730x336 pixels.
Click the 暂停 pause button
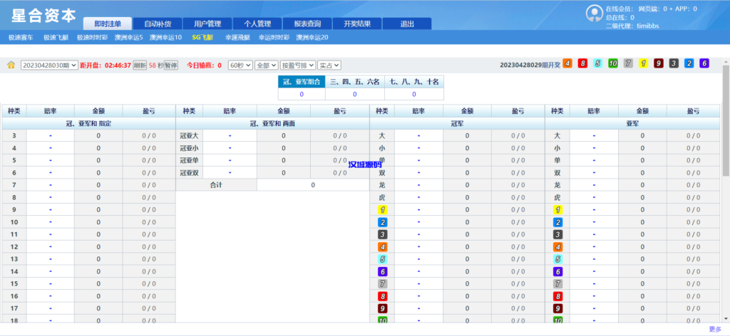[171, 65]
